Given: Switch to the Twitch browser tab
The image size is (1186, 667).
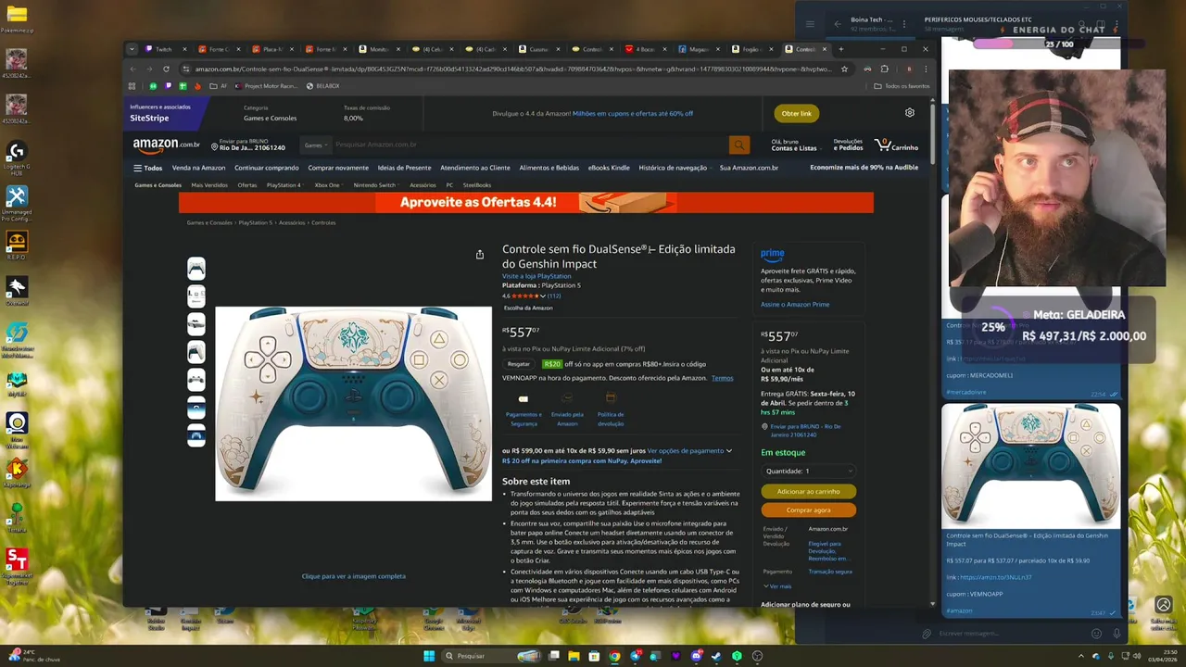Looking at the screenshot, I should tap(165, 49).
